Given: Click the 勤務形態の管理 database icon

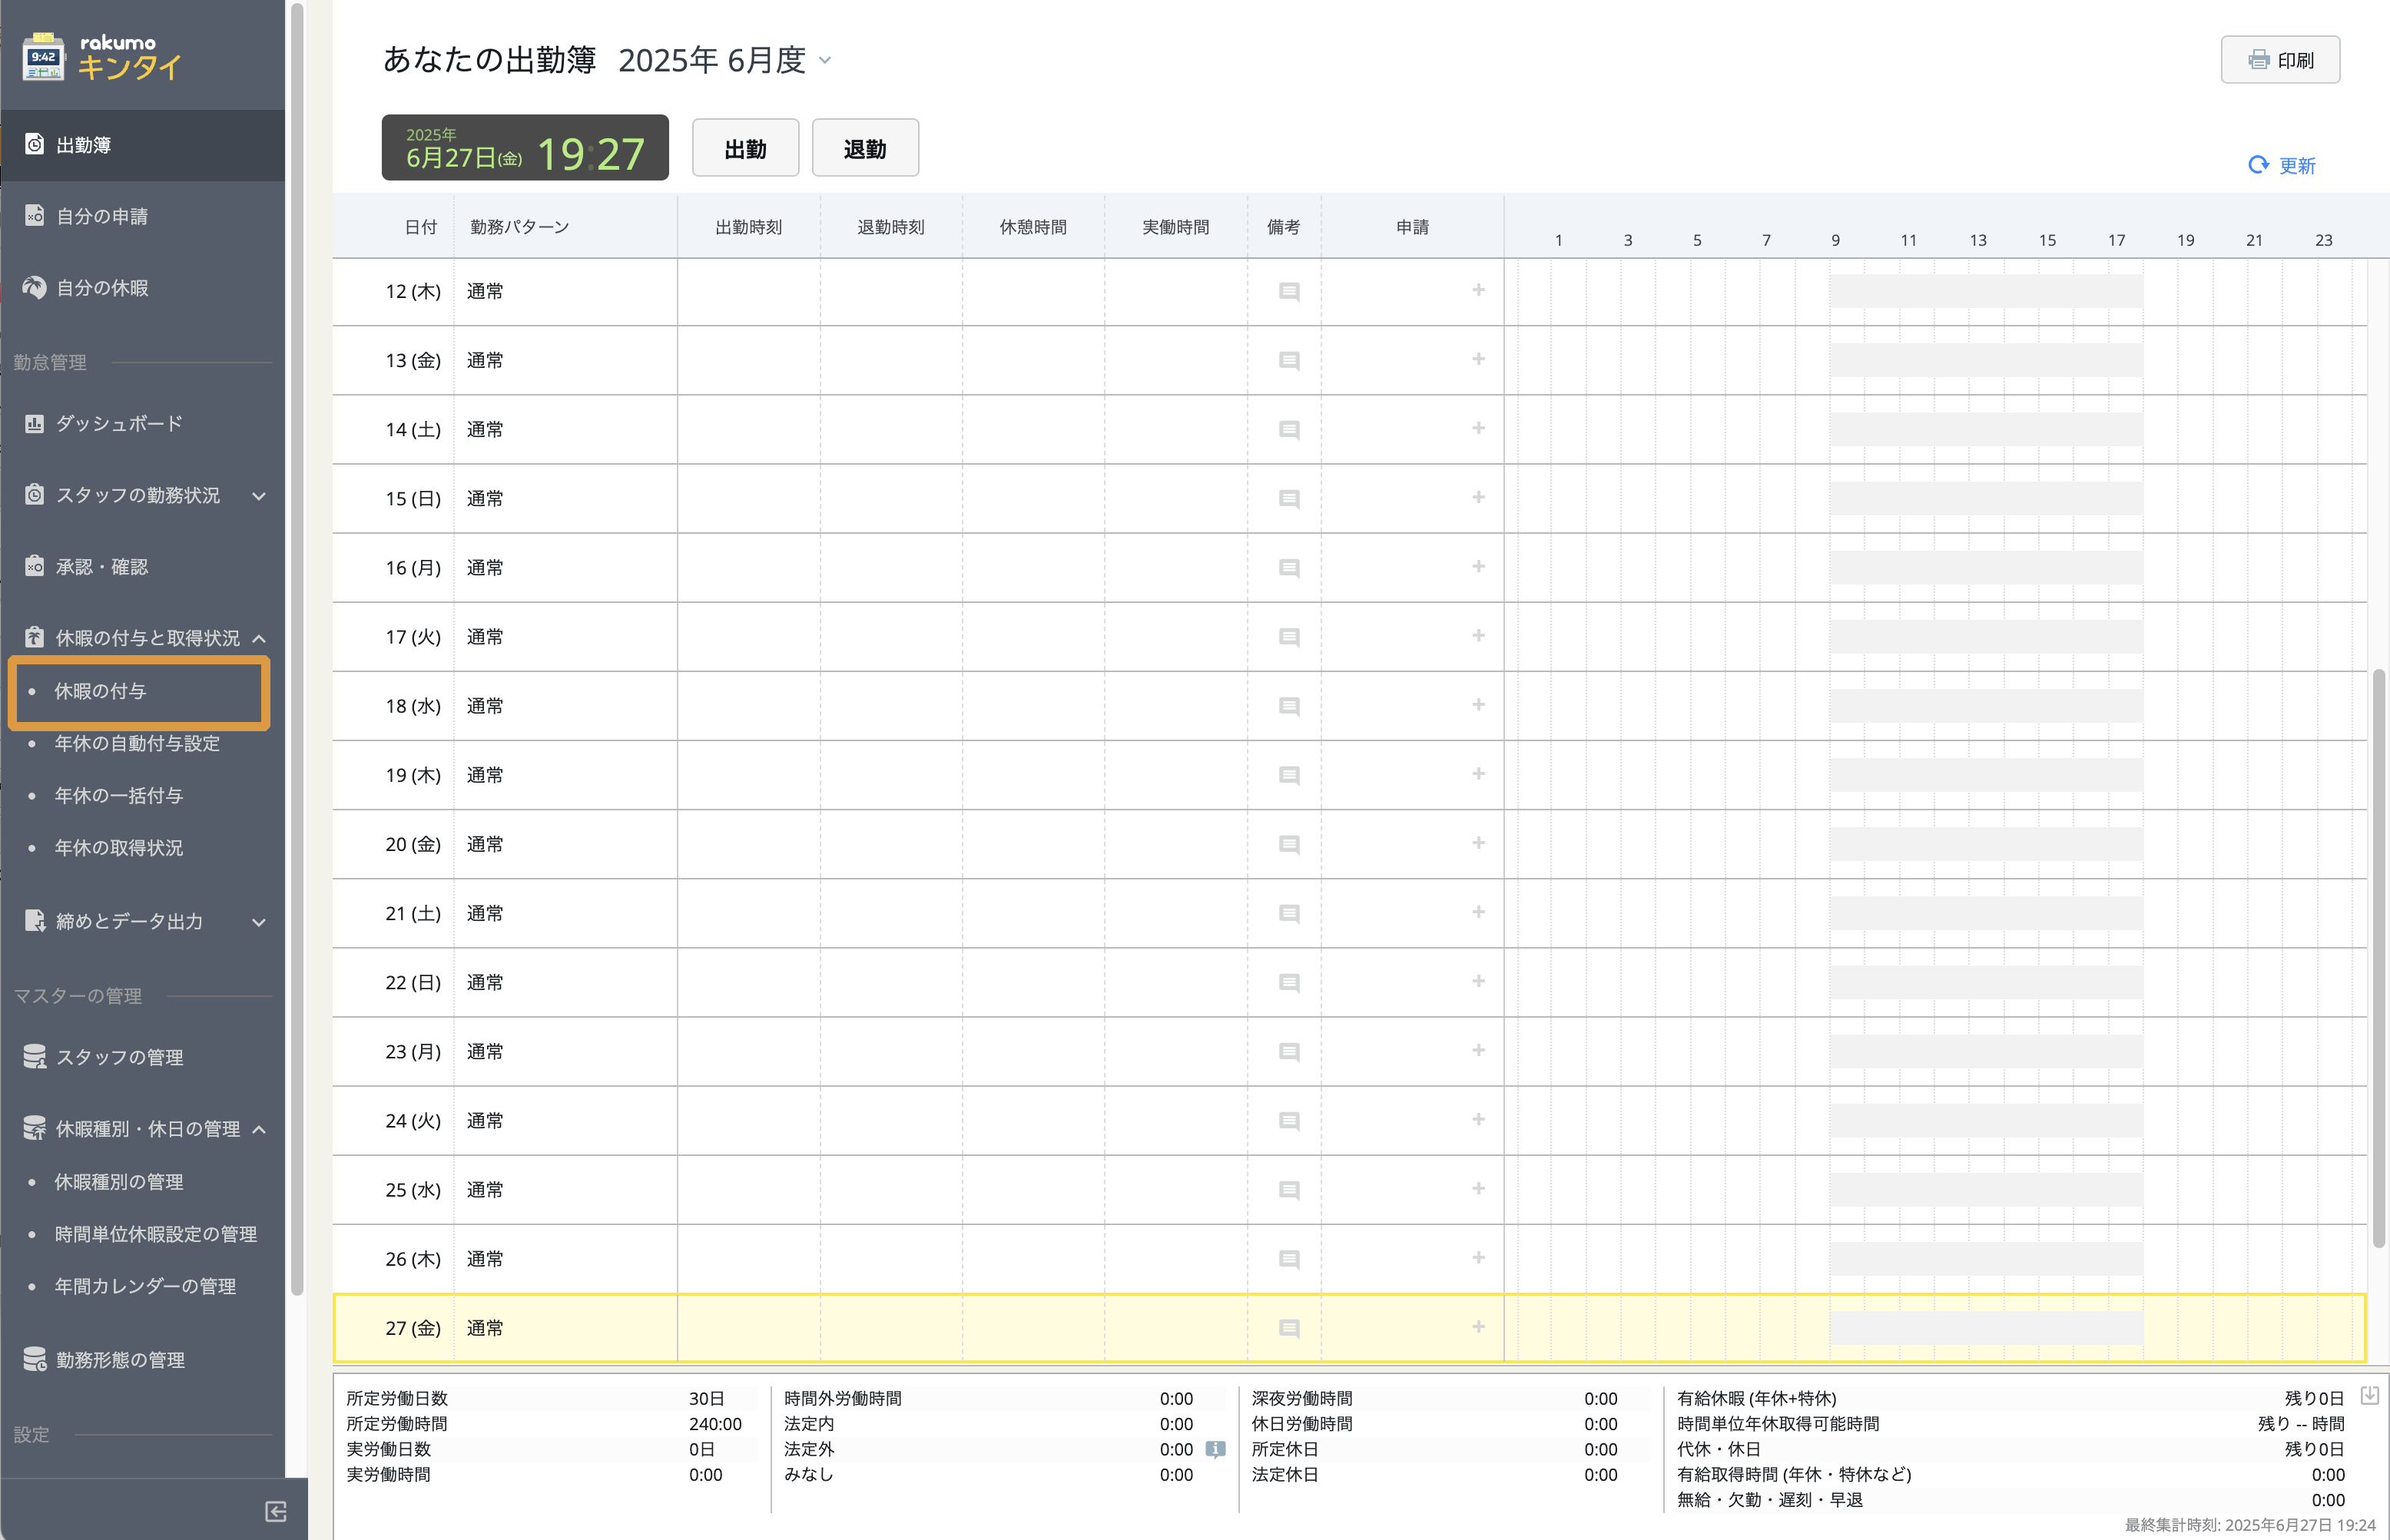Looking at the screenshot, I should (34, 1359).
